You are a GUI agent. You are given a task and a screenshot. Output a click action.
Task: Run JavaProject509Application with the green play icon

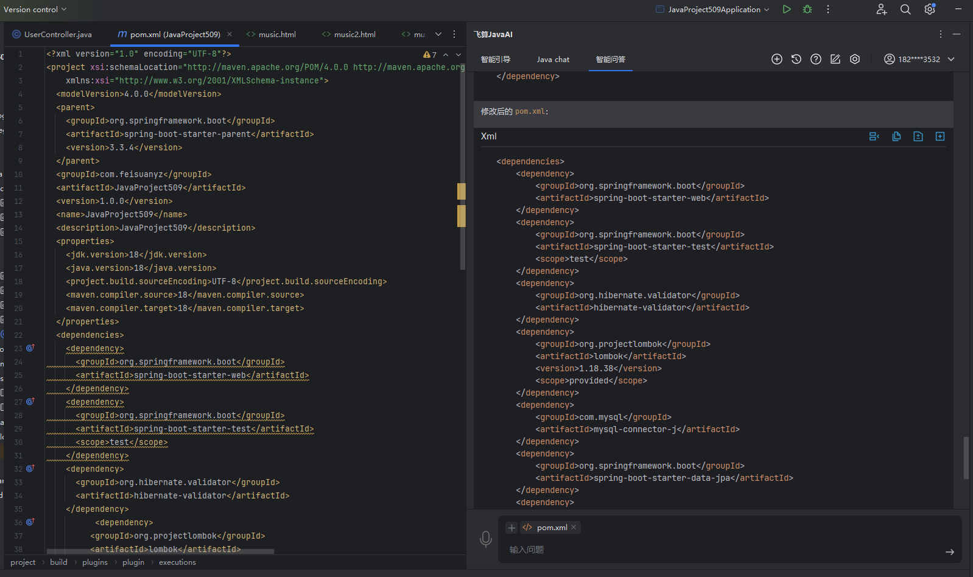point(787,9)
